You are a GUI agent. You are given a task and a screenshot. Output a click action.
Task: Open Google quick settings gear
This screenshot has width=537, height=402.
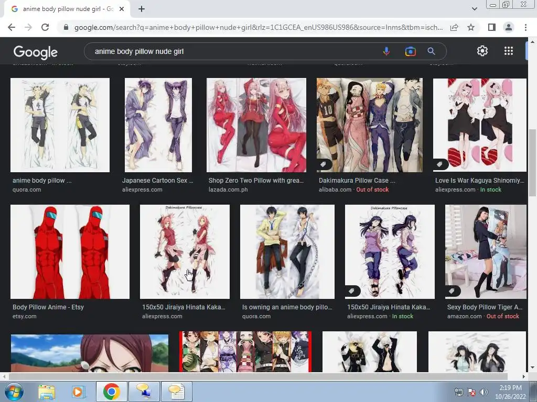click(x=482, y=51)
